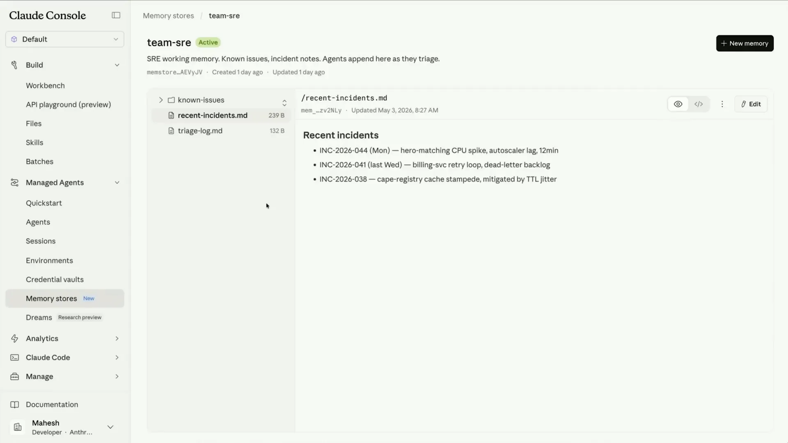This screenshot has width=788, height=443.
Task: Open Batches page
Action: (x=39, y=162)
